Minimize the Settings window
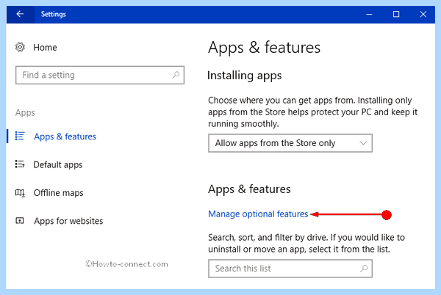The width and height of the screenshot is (441, 295). [369, 14]
